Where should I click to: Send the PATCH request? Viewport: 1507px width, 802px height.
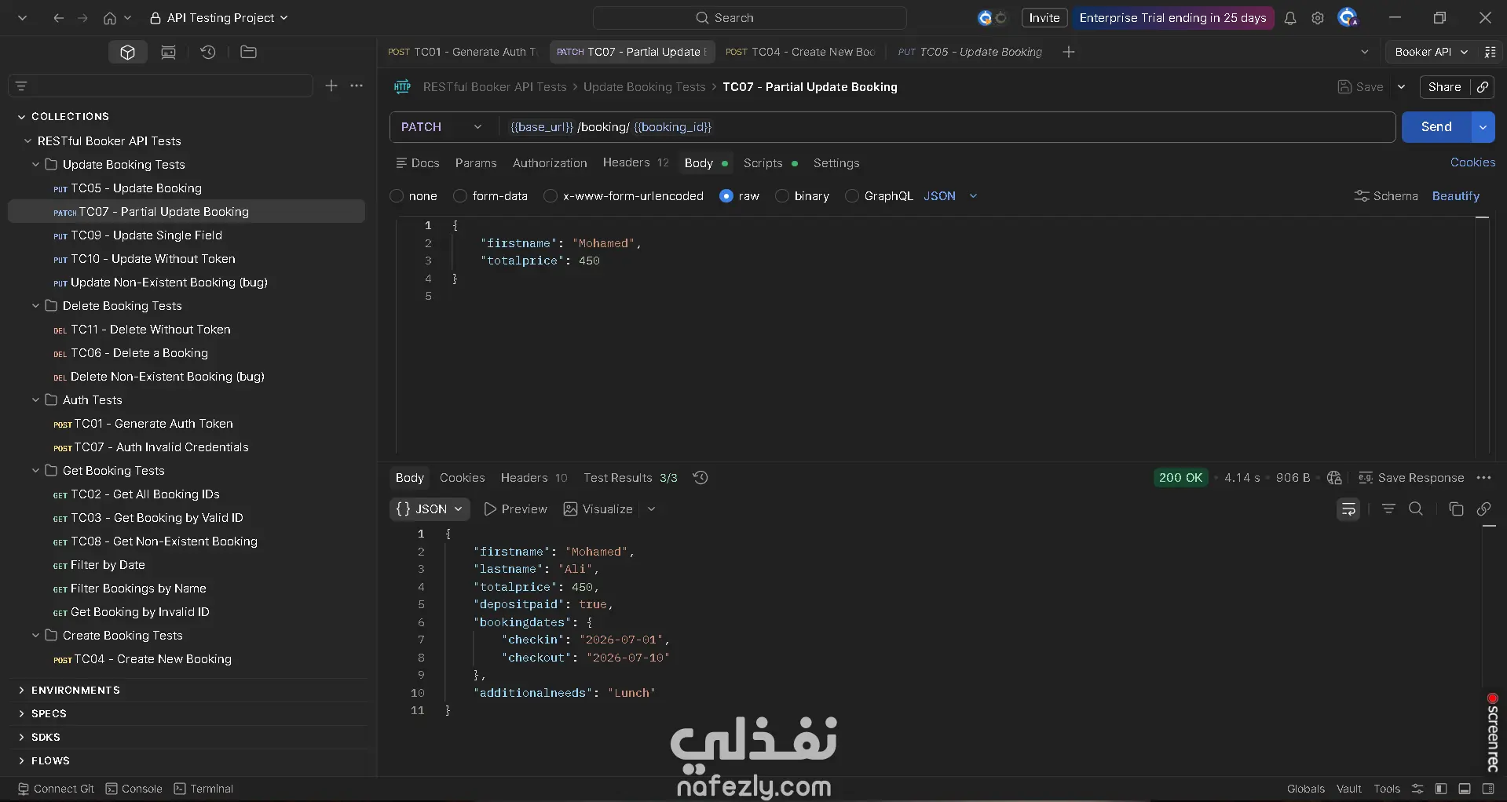tap(1436, 127)
